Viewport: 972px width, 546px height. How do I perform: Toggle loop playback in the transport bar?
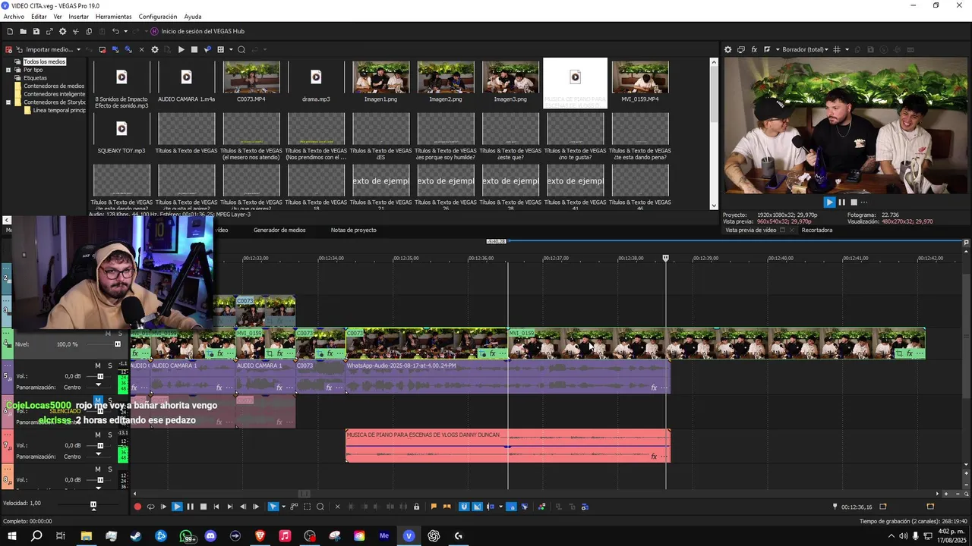coord(150,507)
